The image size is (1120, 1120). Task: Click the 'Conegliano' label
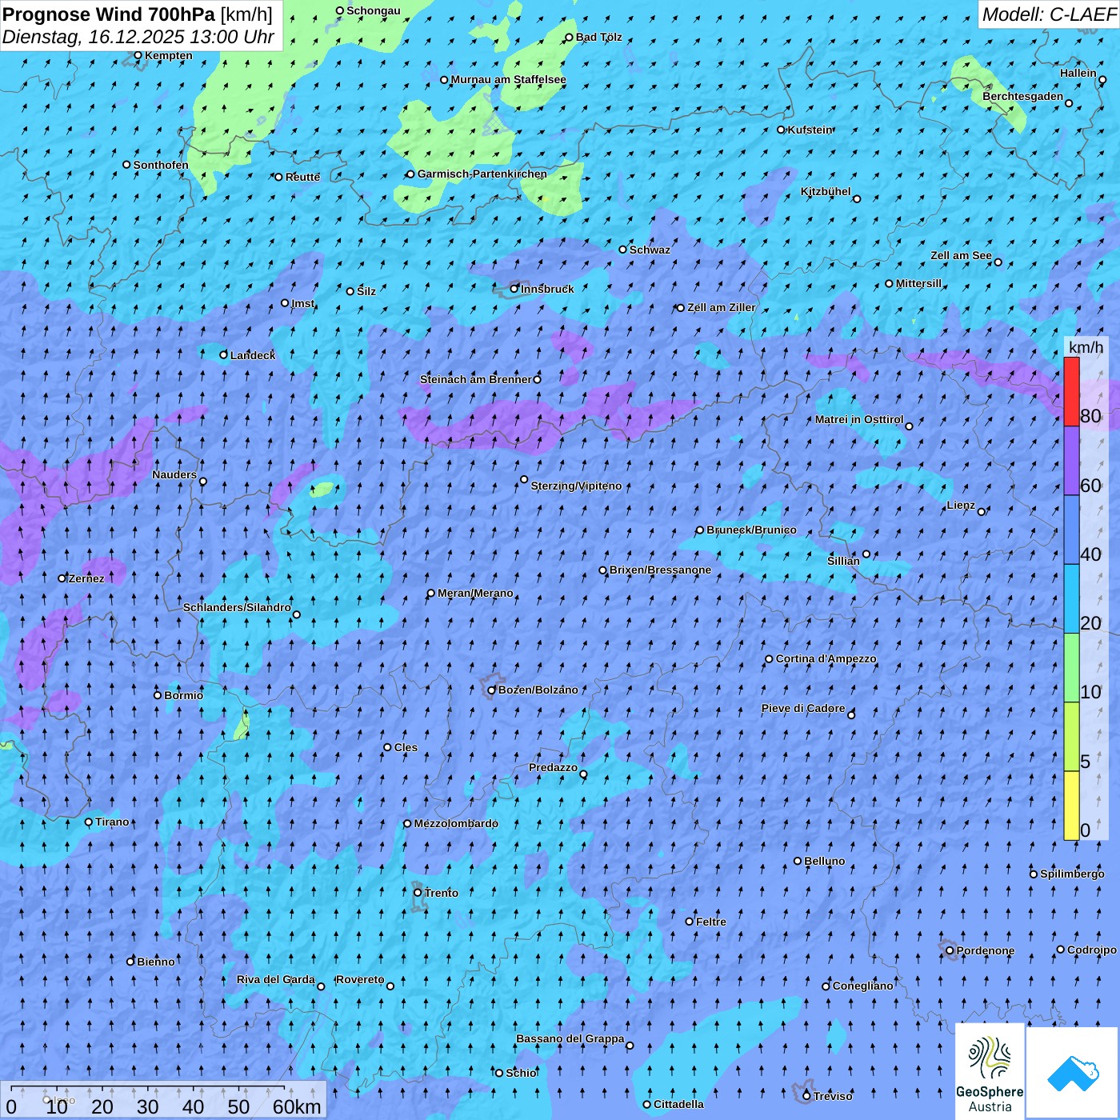pos(862,986)
